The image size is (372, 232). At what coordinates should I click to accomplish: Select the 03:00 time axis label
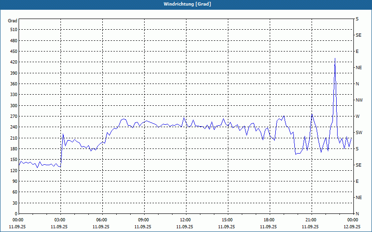click(61, 220)
